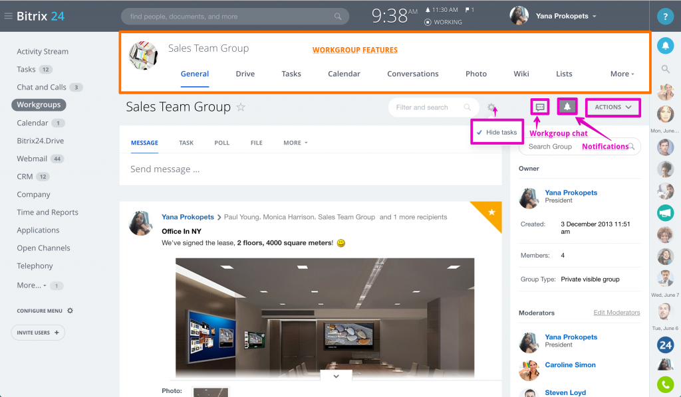Click Caroline Simon's moderator avatar
This screenshot has height=397, width=681.
click(x=529, y=370)
